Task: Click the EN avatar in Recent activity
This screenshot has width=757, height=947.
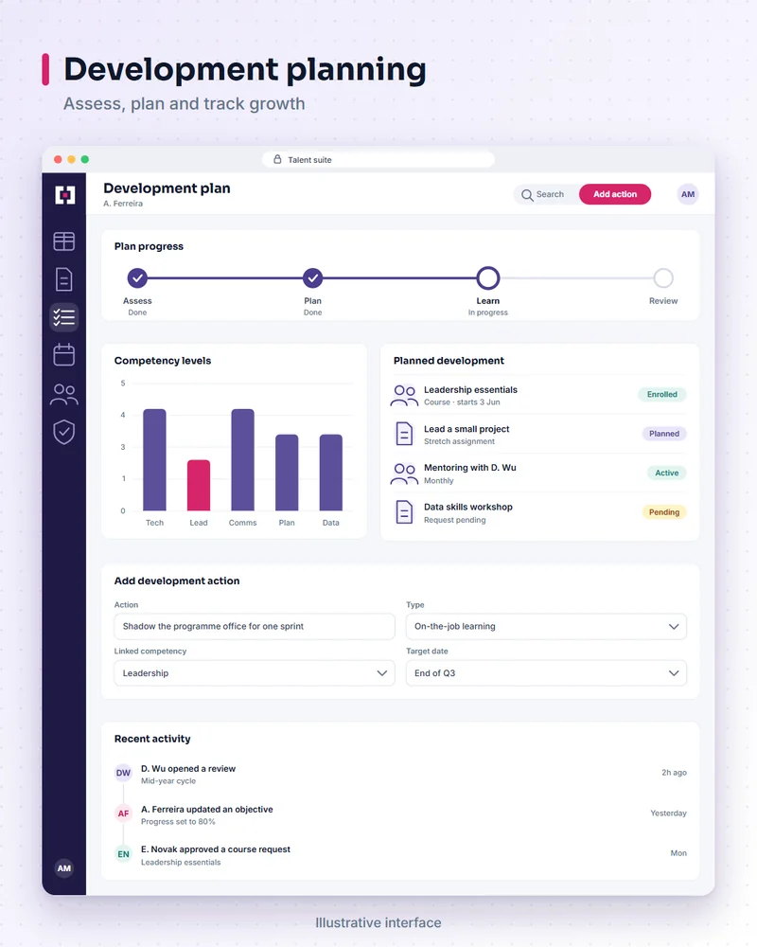Action: (x=123, y=854)
